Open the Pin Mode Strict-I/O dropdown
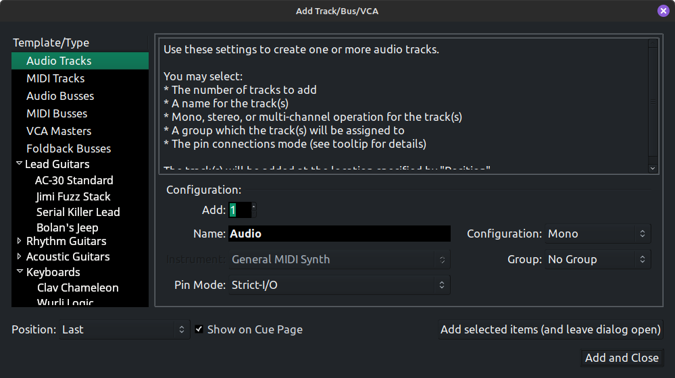Image resolution: width=675 pixels, height=378 pixels. point(339,285)
